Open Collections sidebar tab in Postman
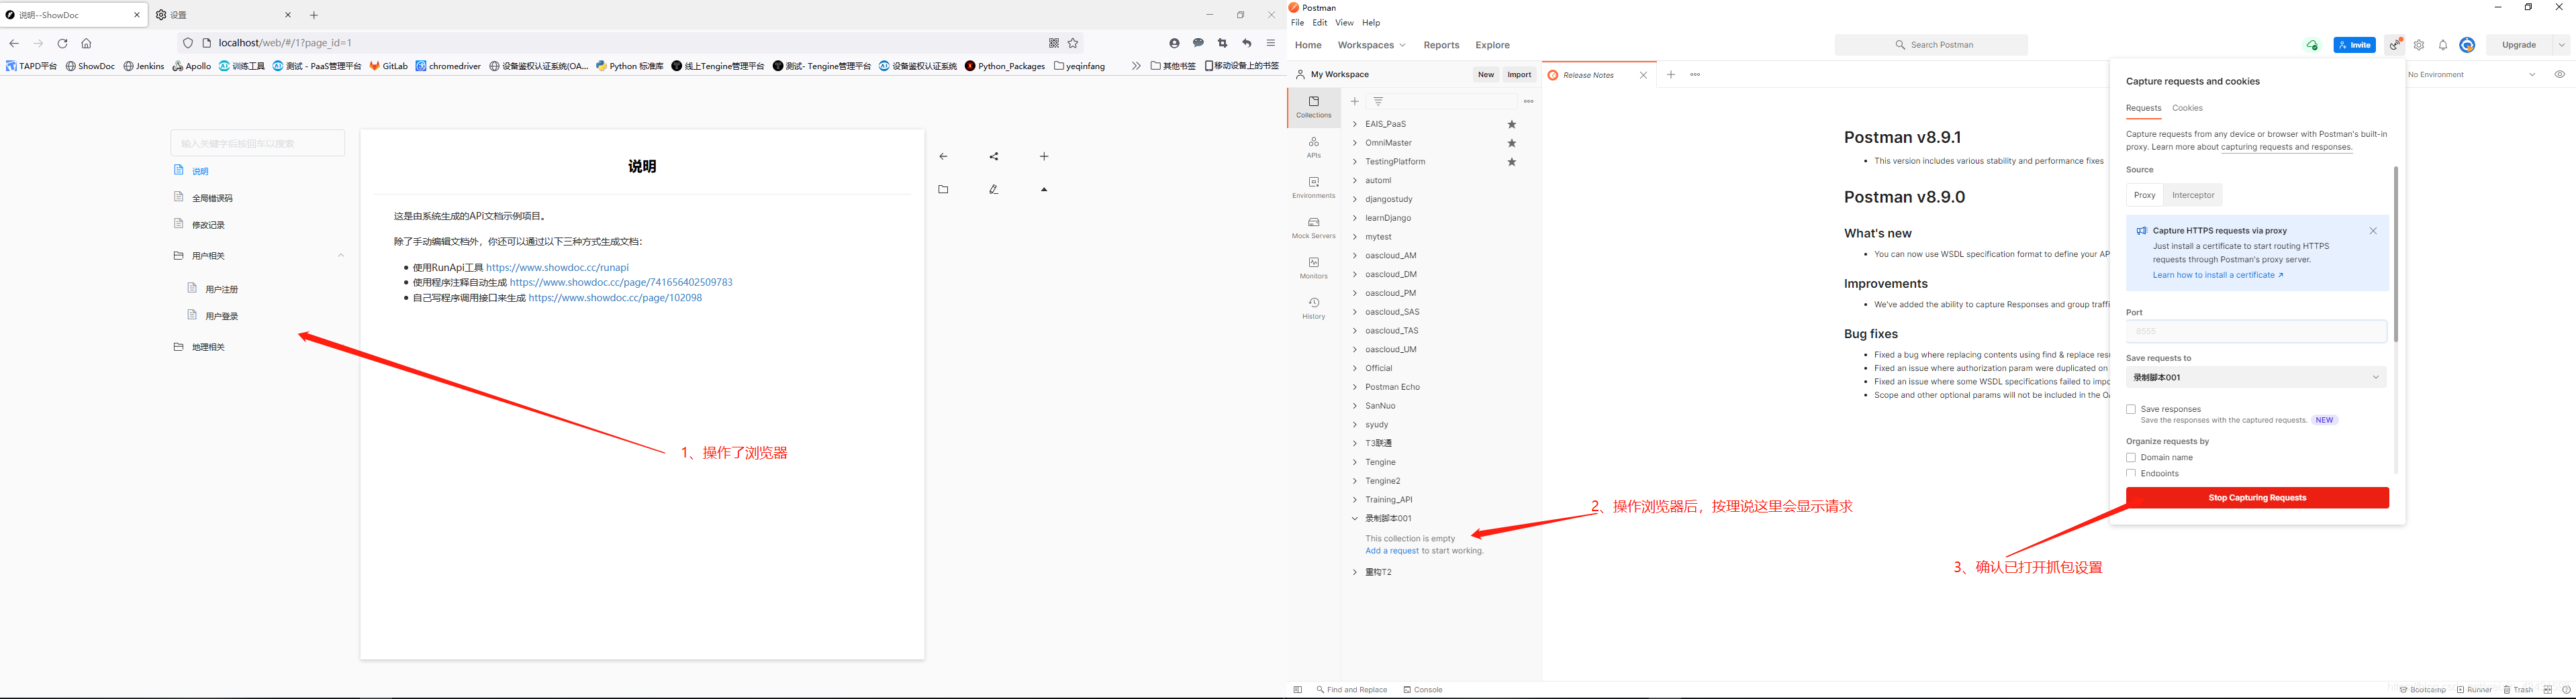Image resolution: width=2576 pixels, height=699 pixels. 1313,107
